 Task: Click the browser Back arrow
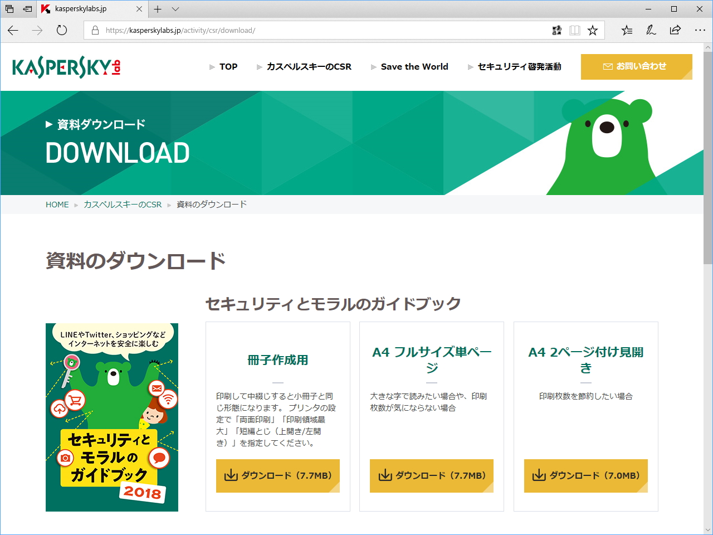pos(13,31)
